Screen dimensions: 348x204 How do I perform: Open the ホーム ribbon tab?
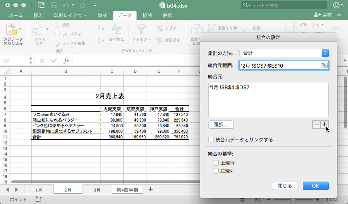(16, 15)
